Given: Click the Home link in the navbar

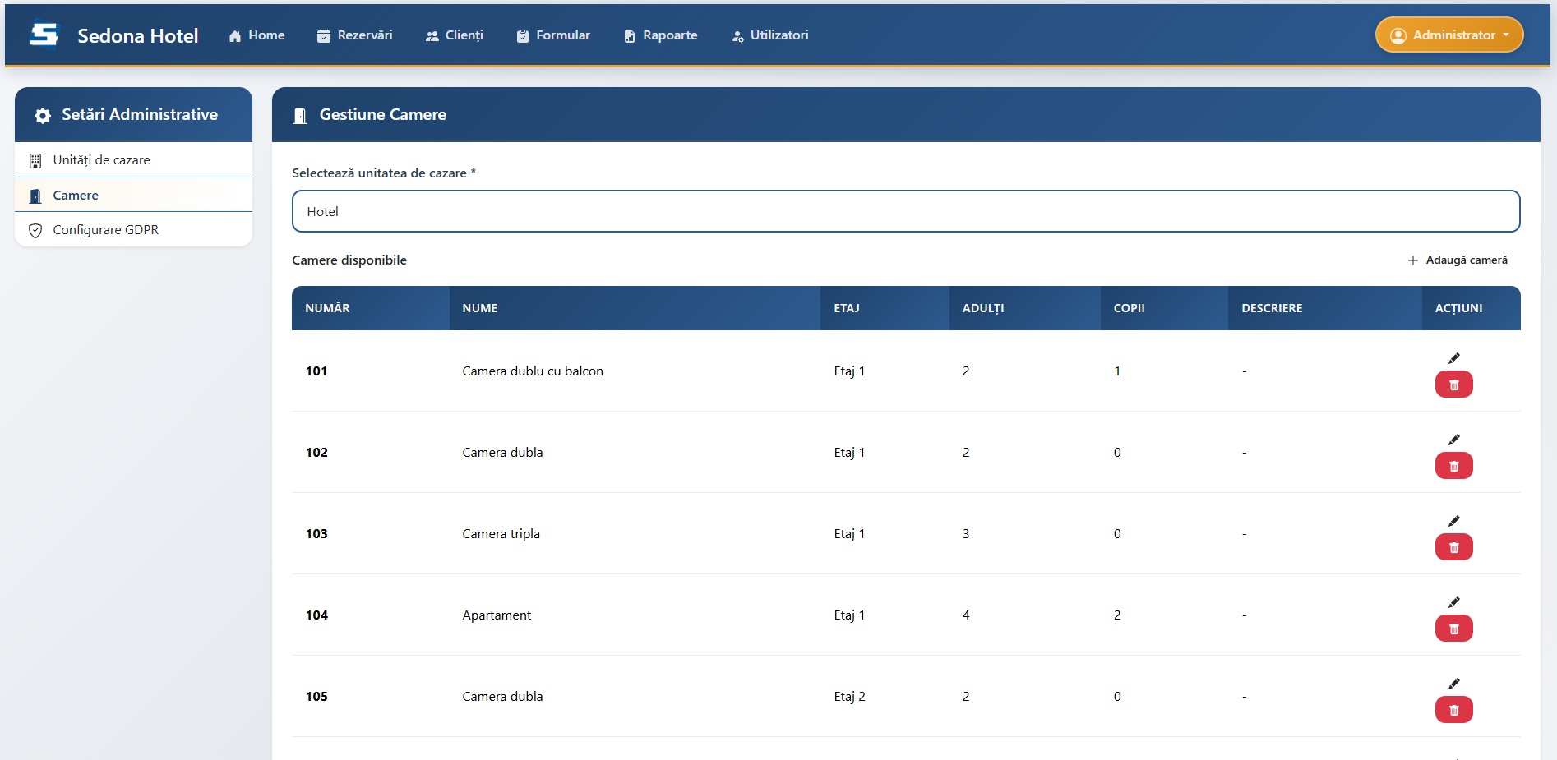Looking at the screenshot, I should [x=257, y=35].
